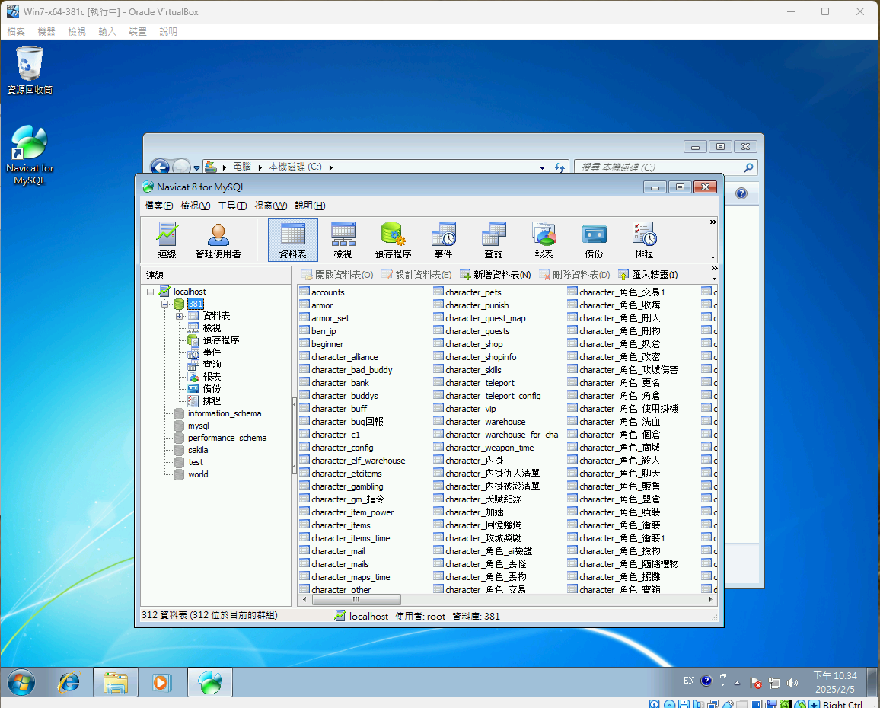Open the 查詢 query toolbar button

[494, 241]
